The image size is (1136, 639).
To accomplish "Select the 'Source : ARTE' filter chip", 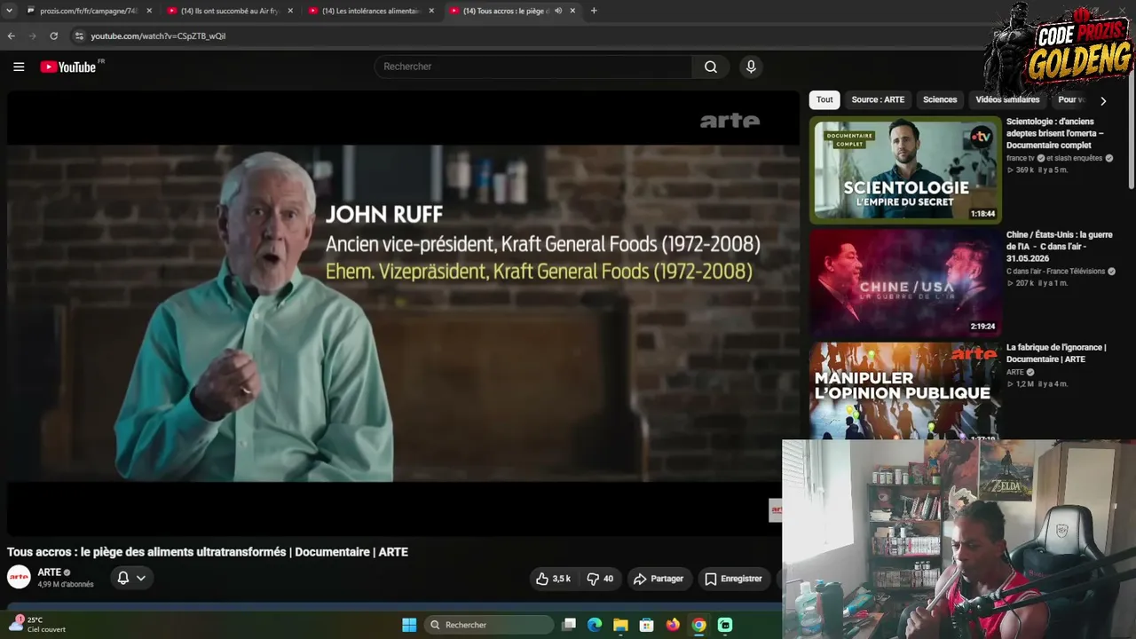I will (x=878, y=99).
